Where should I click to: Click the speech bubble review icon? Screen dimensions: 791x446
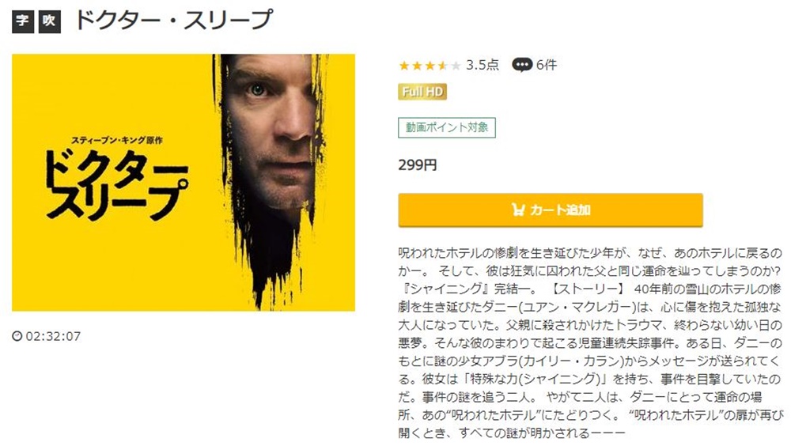pyautogui.click(x=522, y=65)
